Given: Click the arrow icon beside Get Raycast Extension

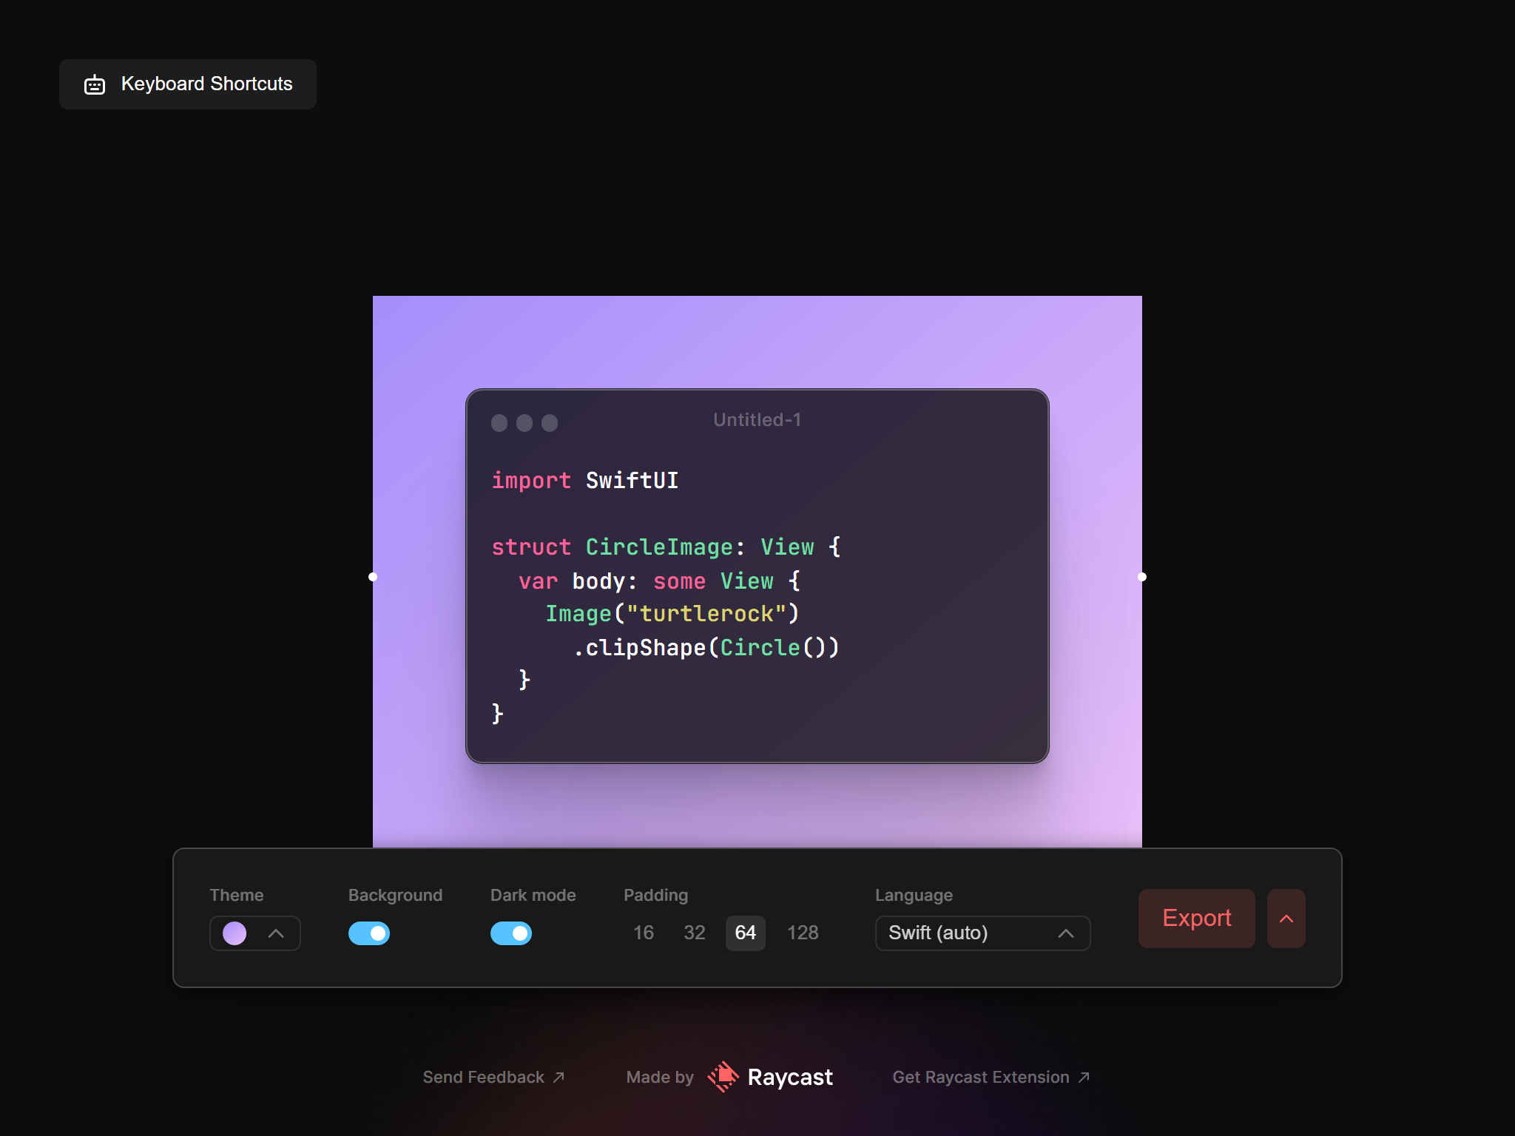Looking at the screenshot, I should (1084, 1078).
